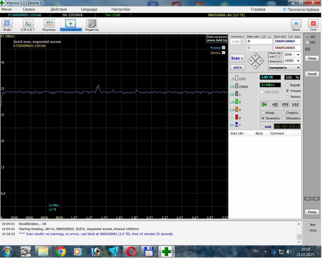Show hidden tray icons arrow
Image resolution: width=322 pixels, height=258 pixels.
click(x=265, y=251)
